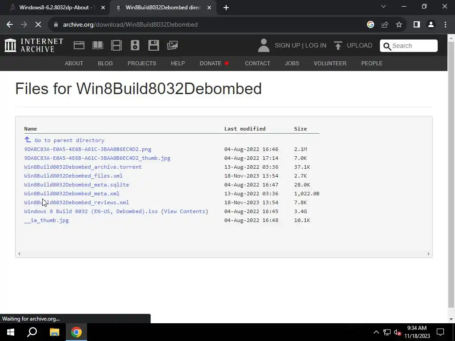Show hidden system tray icons
This screenshot has height=341, width=455.
point(376,332)
